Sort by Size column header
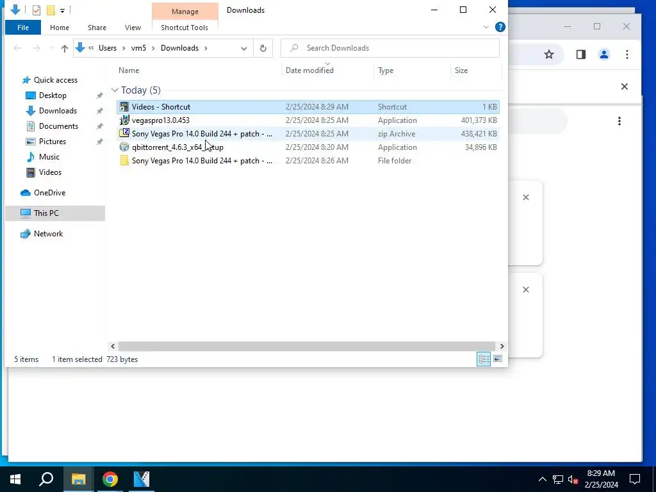The height and width of the screenshot is (492, 656). 461,70
